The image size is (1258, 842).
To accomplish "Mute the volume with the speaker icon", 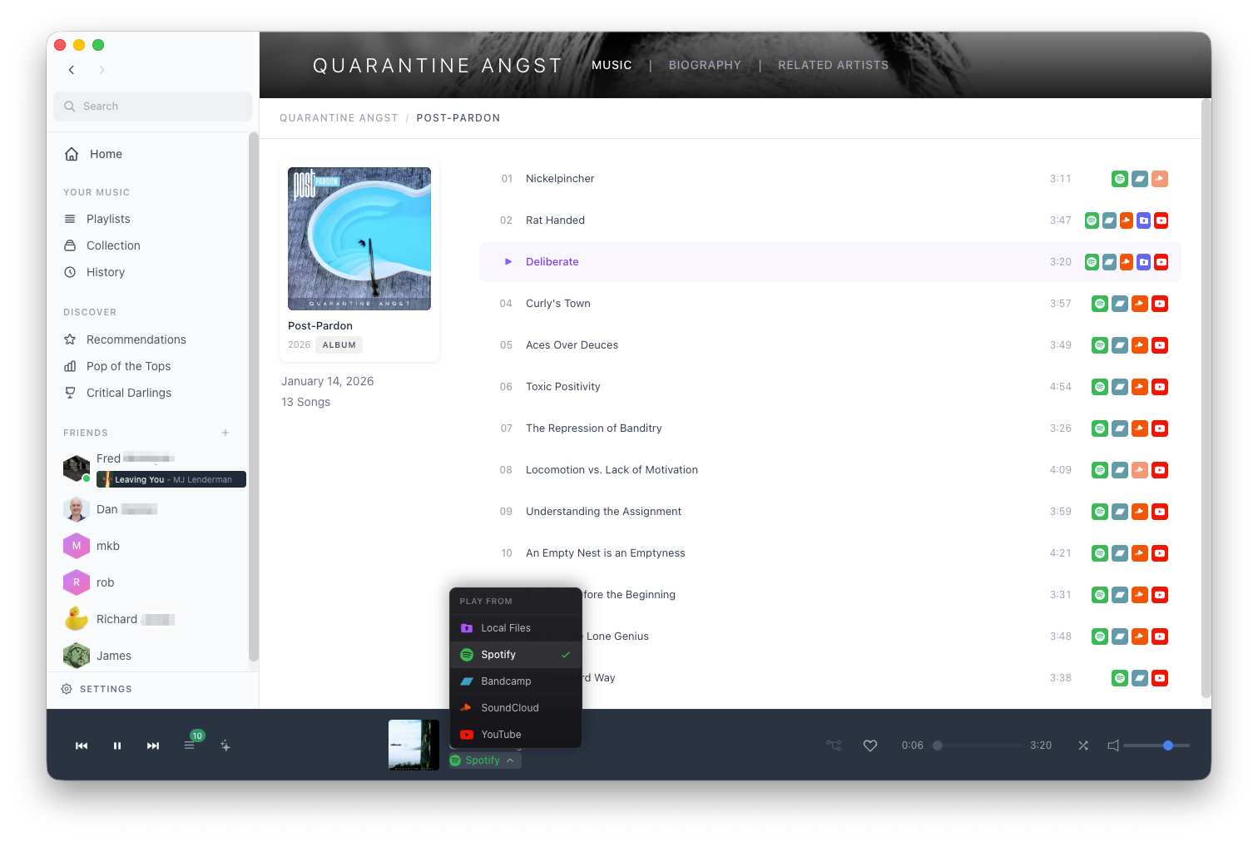I will click(1113, 745).
